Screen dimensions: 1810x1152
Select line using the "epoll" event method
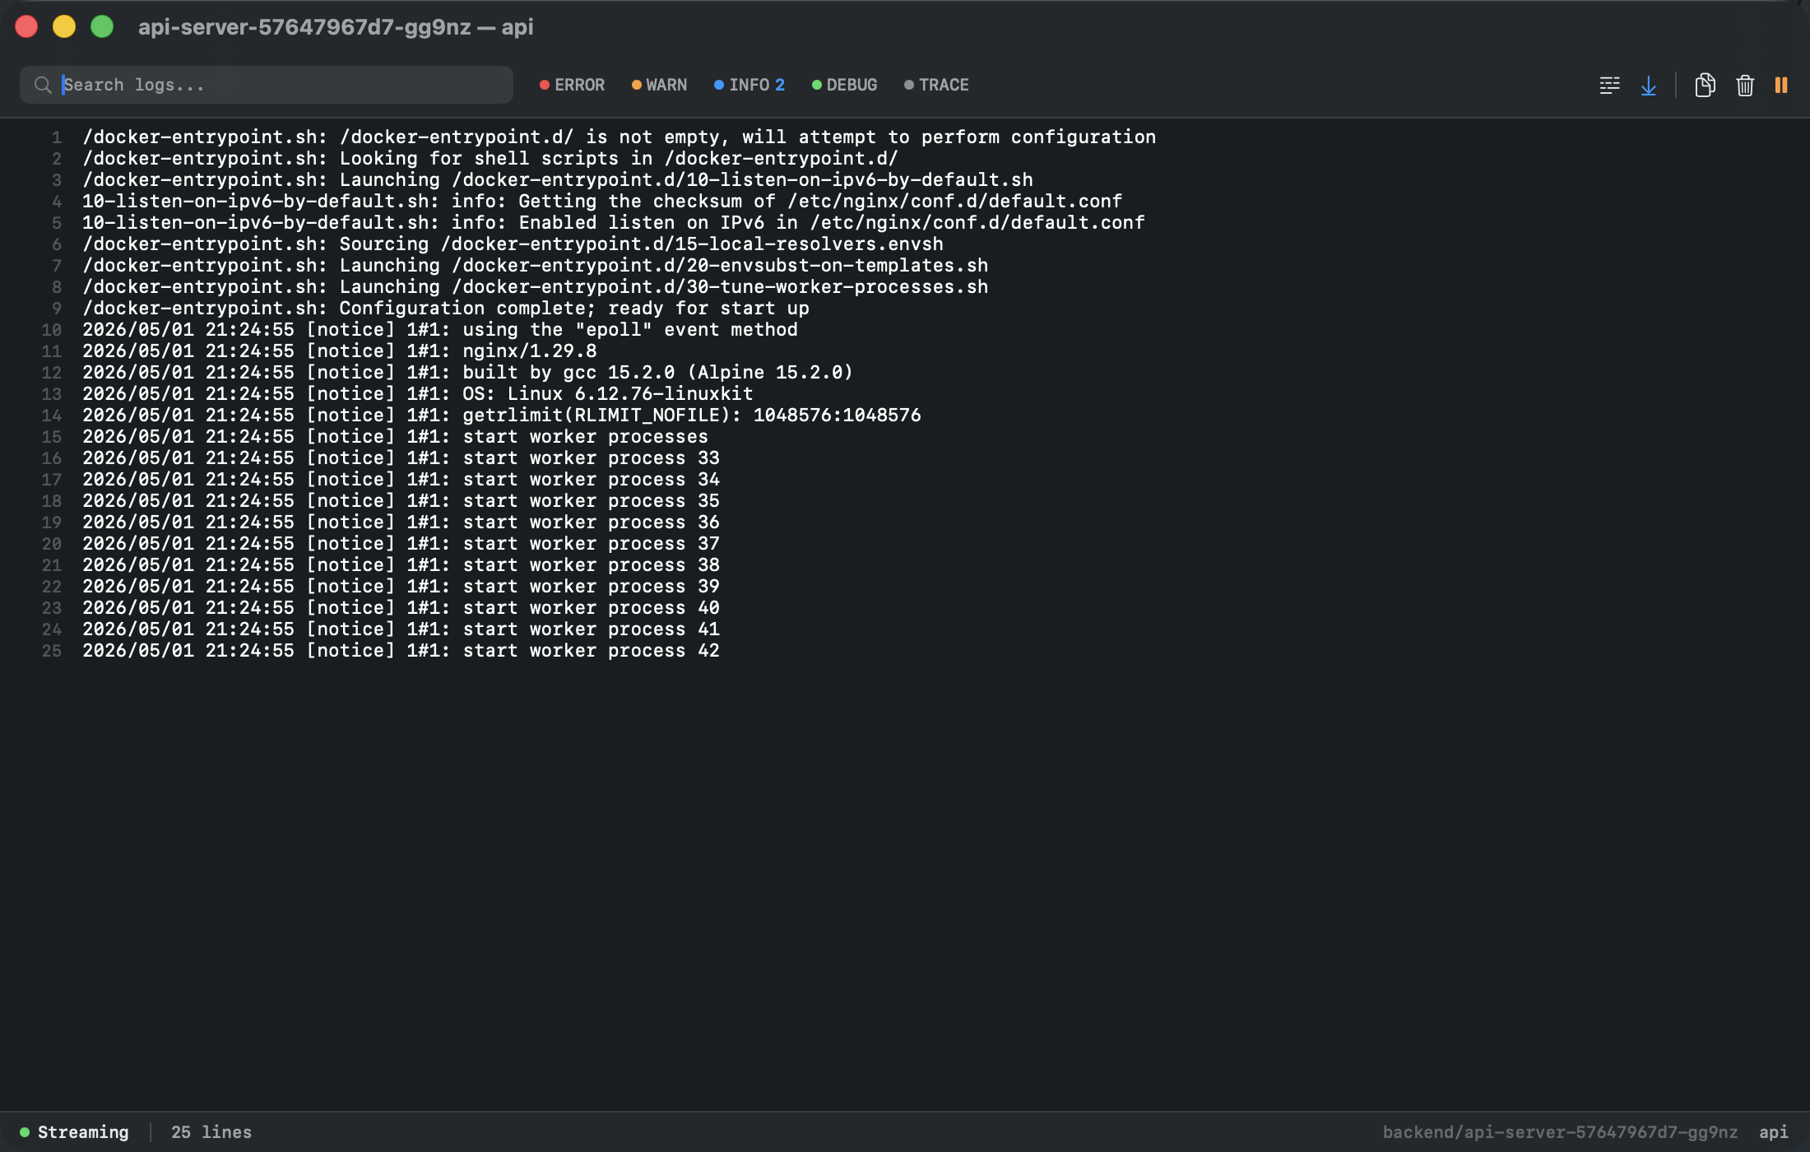tap(440, 329)
